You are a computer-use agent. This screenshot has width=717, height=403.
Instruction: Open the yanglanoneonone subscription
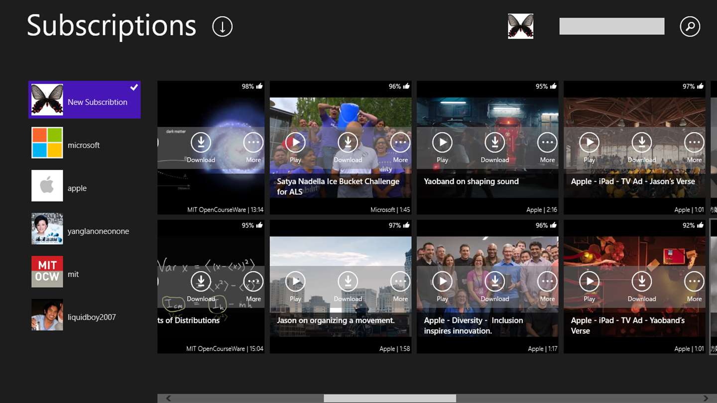click(x=98, y=231)
